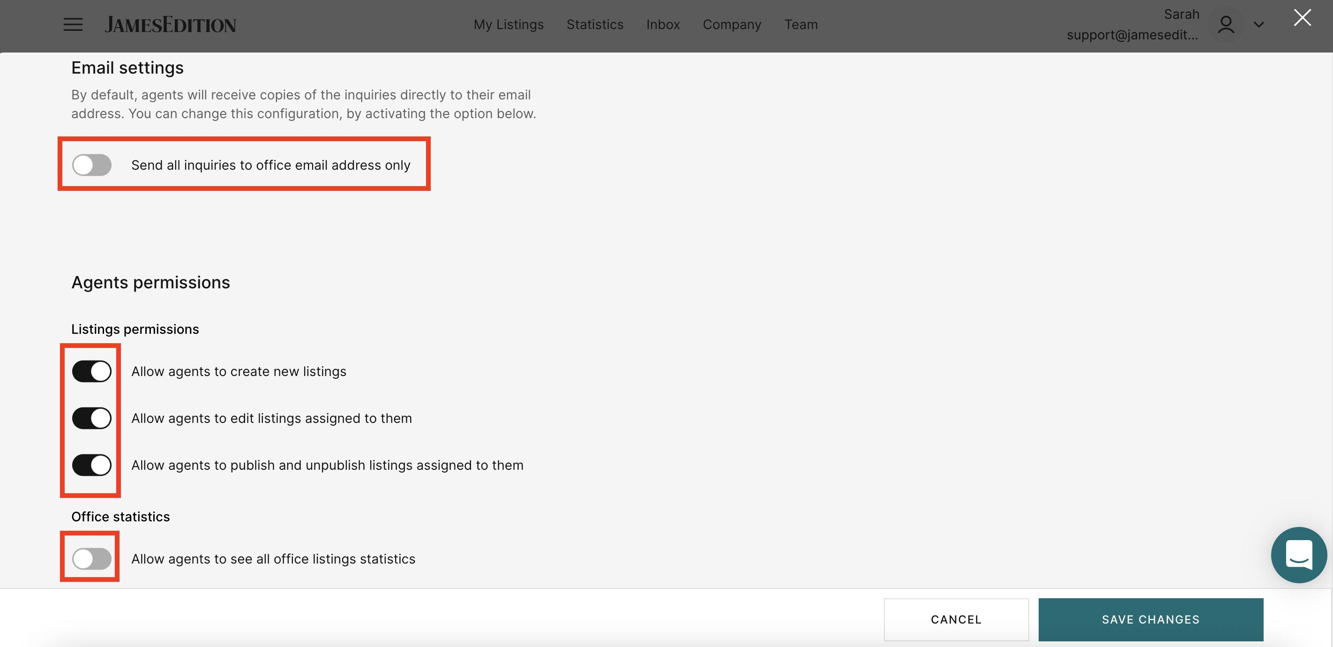Open the chat support bubble
Viewport: 1333px width, 647px height.
point(1299,555)
